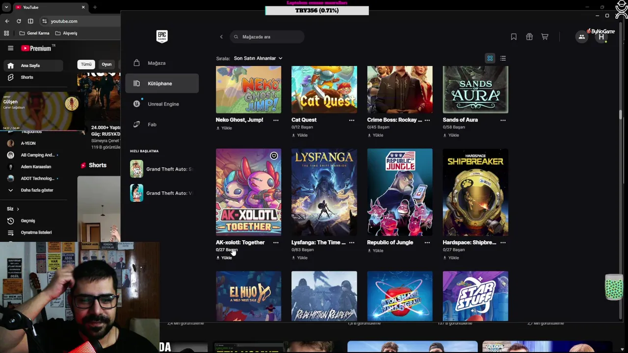The image size is (628, 353).
Task: Select Ana Sayfa in YouTube sidebar
Action: [32, 65]
